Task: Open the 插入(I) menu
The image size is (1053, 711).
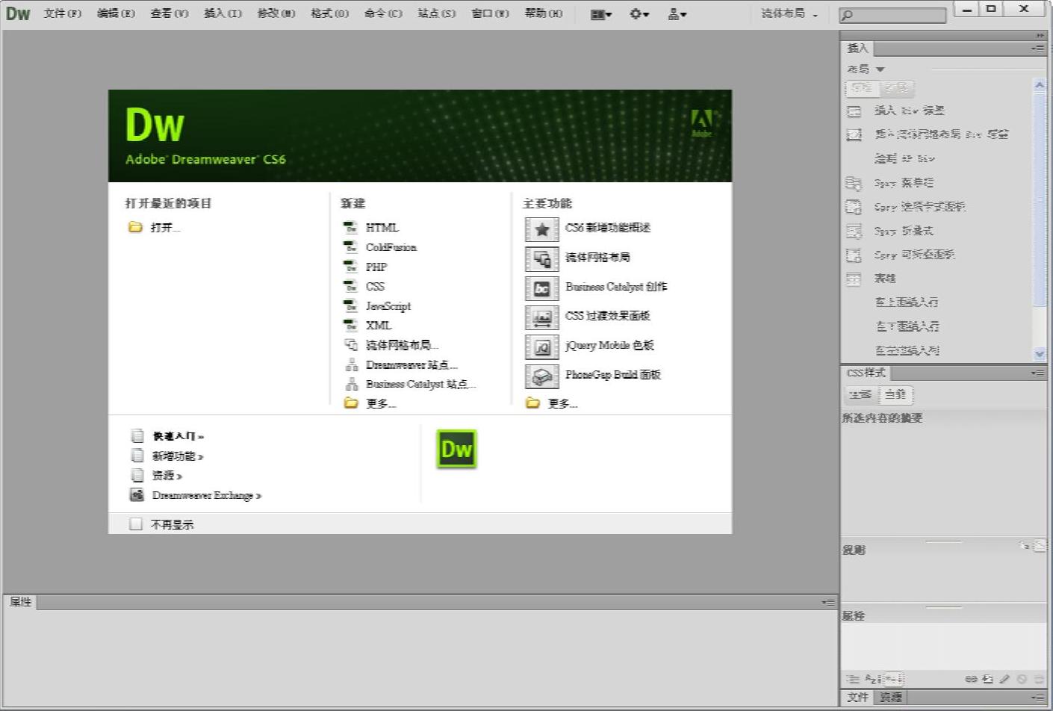Action: tap(223, 13)
